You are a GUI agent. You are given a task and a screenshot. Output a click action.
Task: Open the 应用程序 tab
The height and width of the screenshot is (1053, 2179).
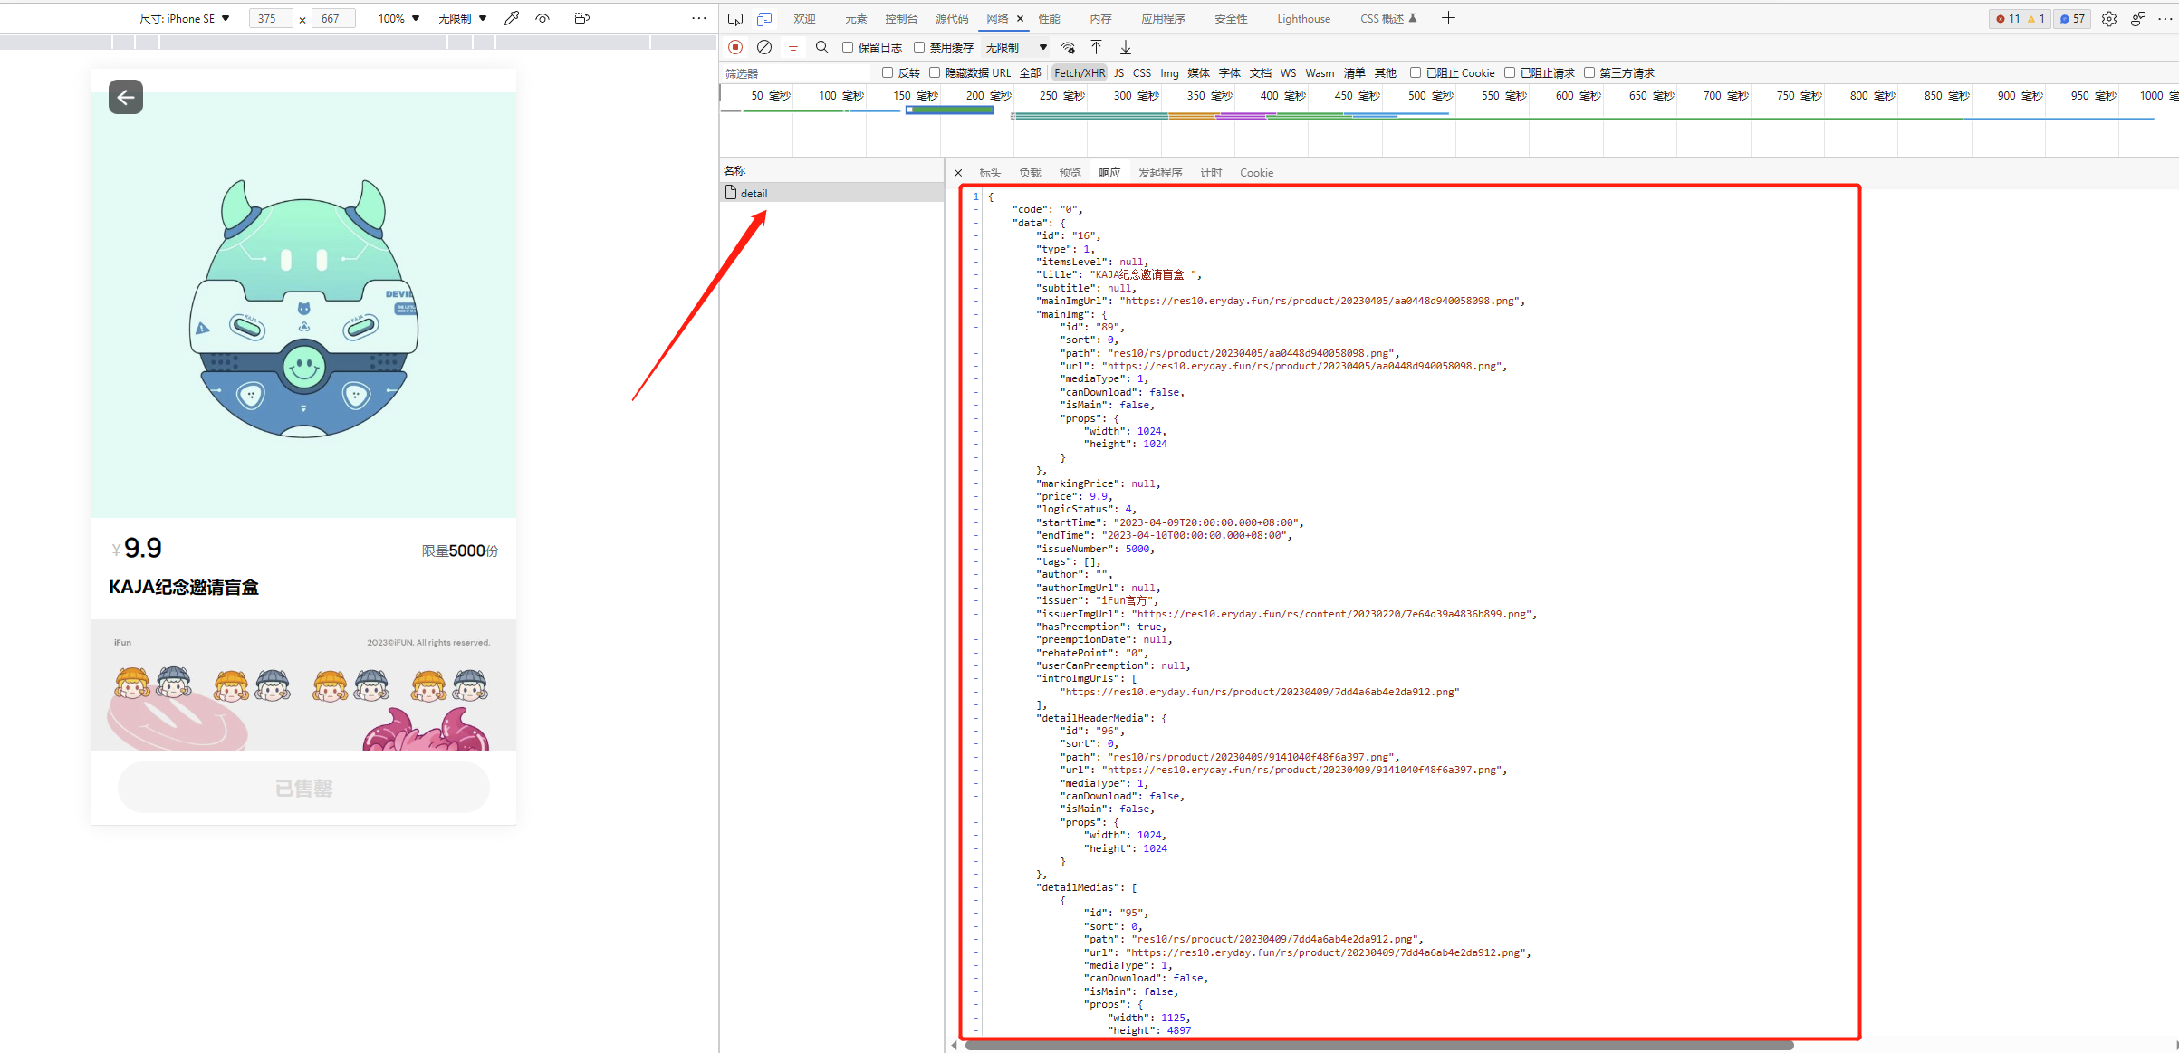1163,19
